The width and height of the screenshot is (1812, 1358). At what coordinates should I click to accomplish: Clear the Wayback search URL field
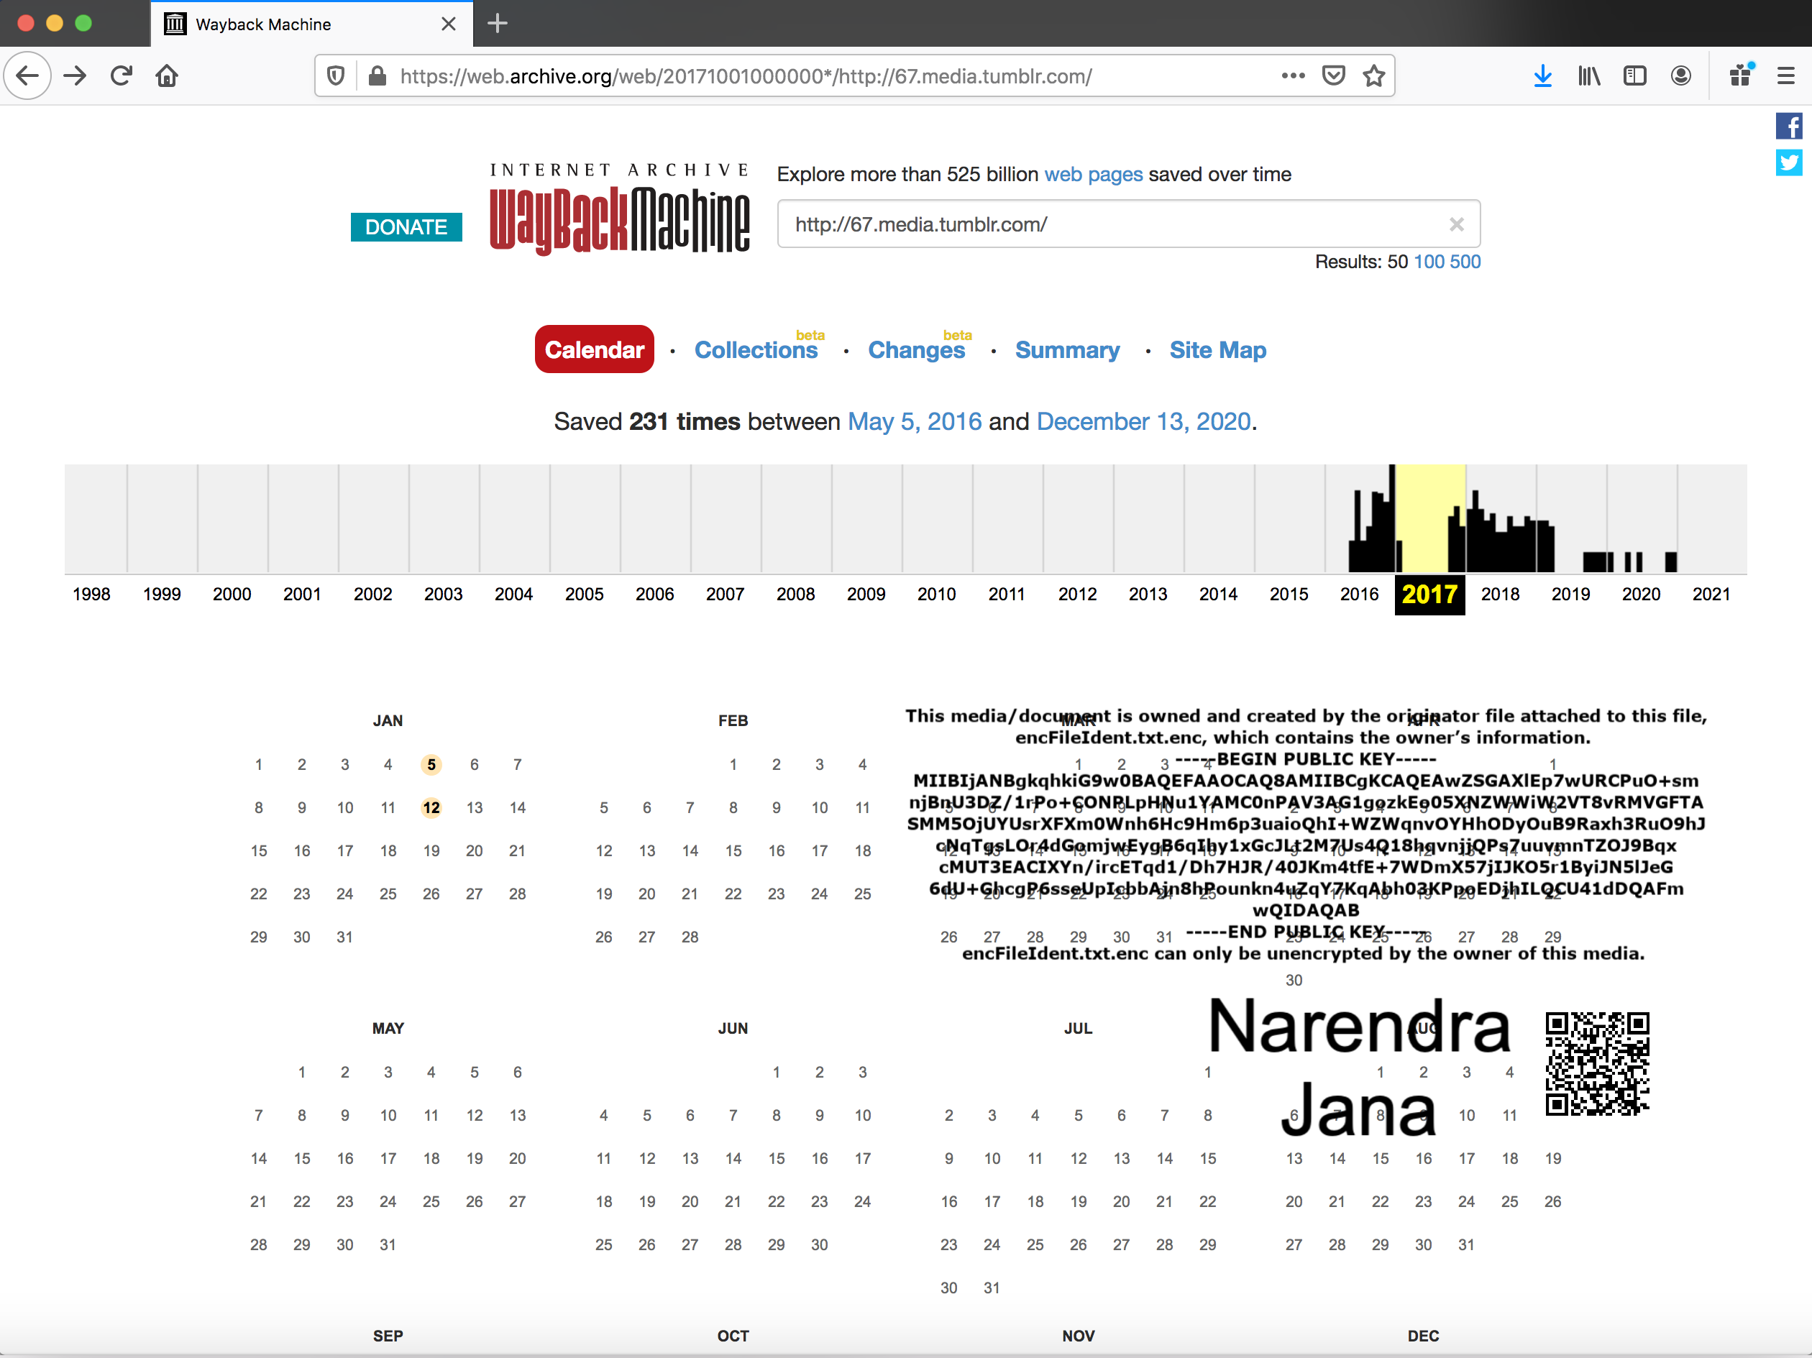[x=1455, y=224]
